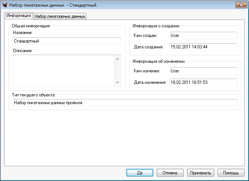This screenshot has width=249, height=181.
Task: Click the Описание scrollbar up arrow
Action: pos(118,58)
